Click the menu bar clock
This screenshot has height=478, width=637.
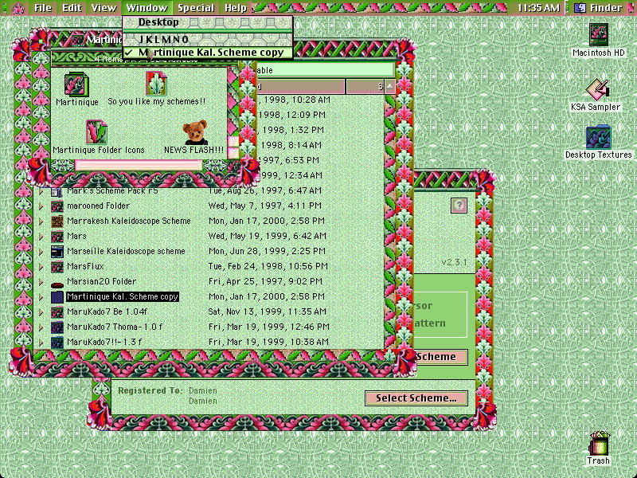[x=538, y=8]
